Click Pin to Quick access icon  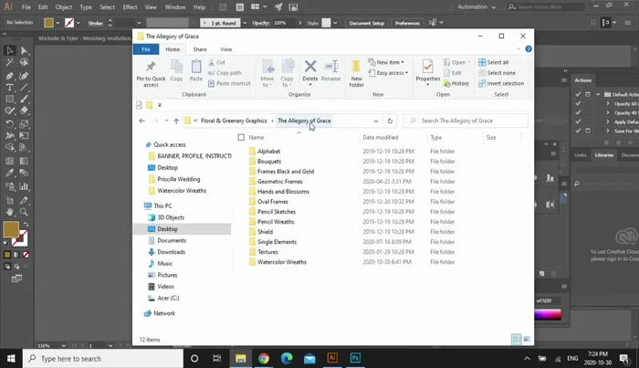coord(151,70)
